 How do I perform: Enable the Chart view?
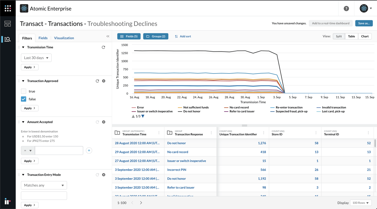(365, 36)
